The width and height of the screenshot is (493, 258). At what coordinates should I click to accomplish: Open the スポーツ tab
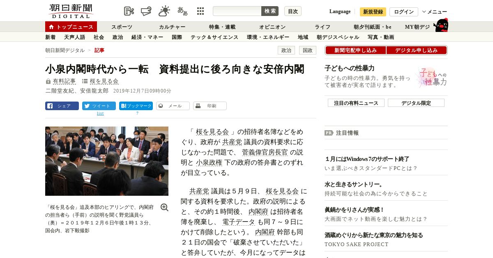pos(122,27)
